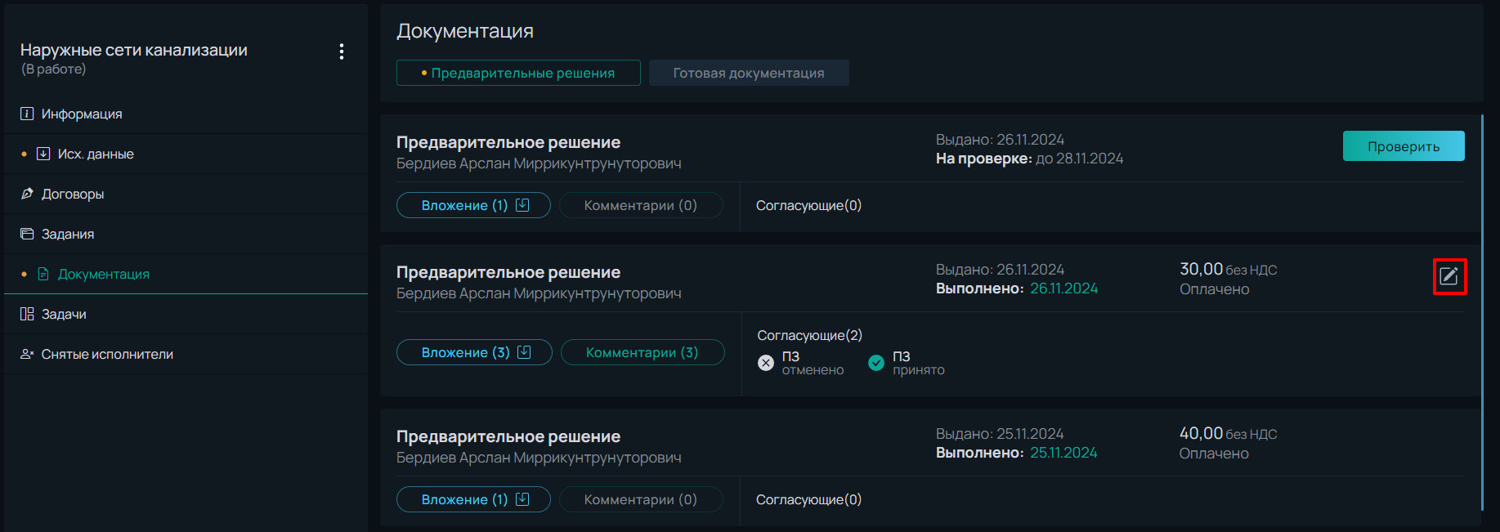The image size is (1500, 532).
Task: Open Комментарии (0) on the last decision
Action: [x=641, y=499]
